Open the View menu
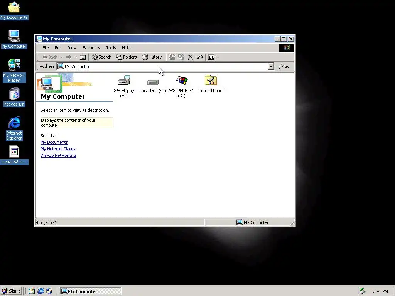 pyautogui.click(x=72, y=48)
